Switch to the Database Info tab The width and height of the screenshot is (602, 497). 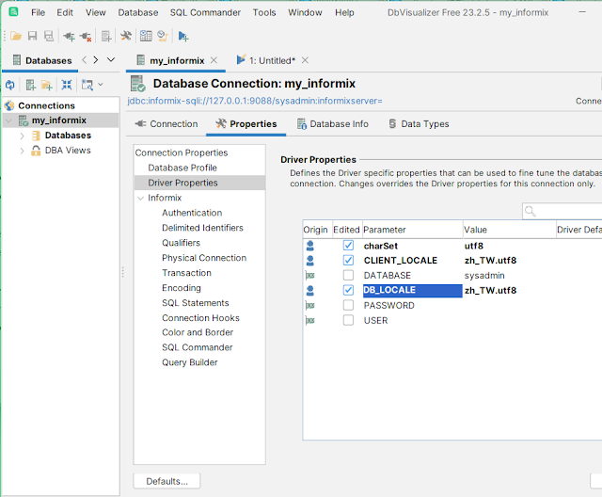tap(332, 124)
